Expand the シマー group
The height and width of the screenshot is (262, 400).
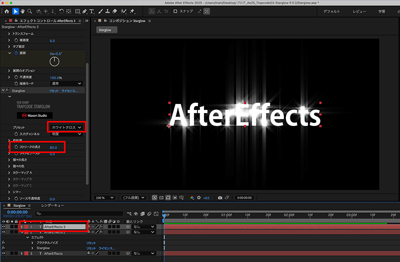coord(9,192)
